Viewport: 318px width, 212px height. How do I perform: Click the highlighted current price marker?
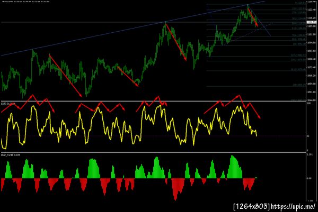point(312,22)
